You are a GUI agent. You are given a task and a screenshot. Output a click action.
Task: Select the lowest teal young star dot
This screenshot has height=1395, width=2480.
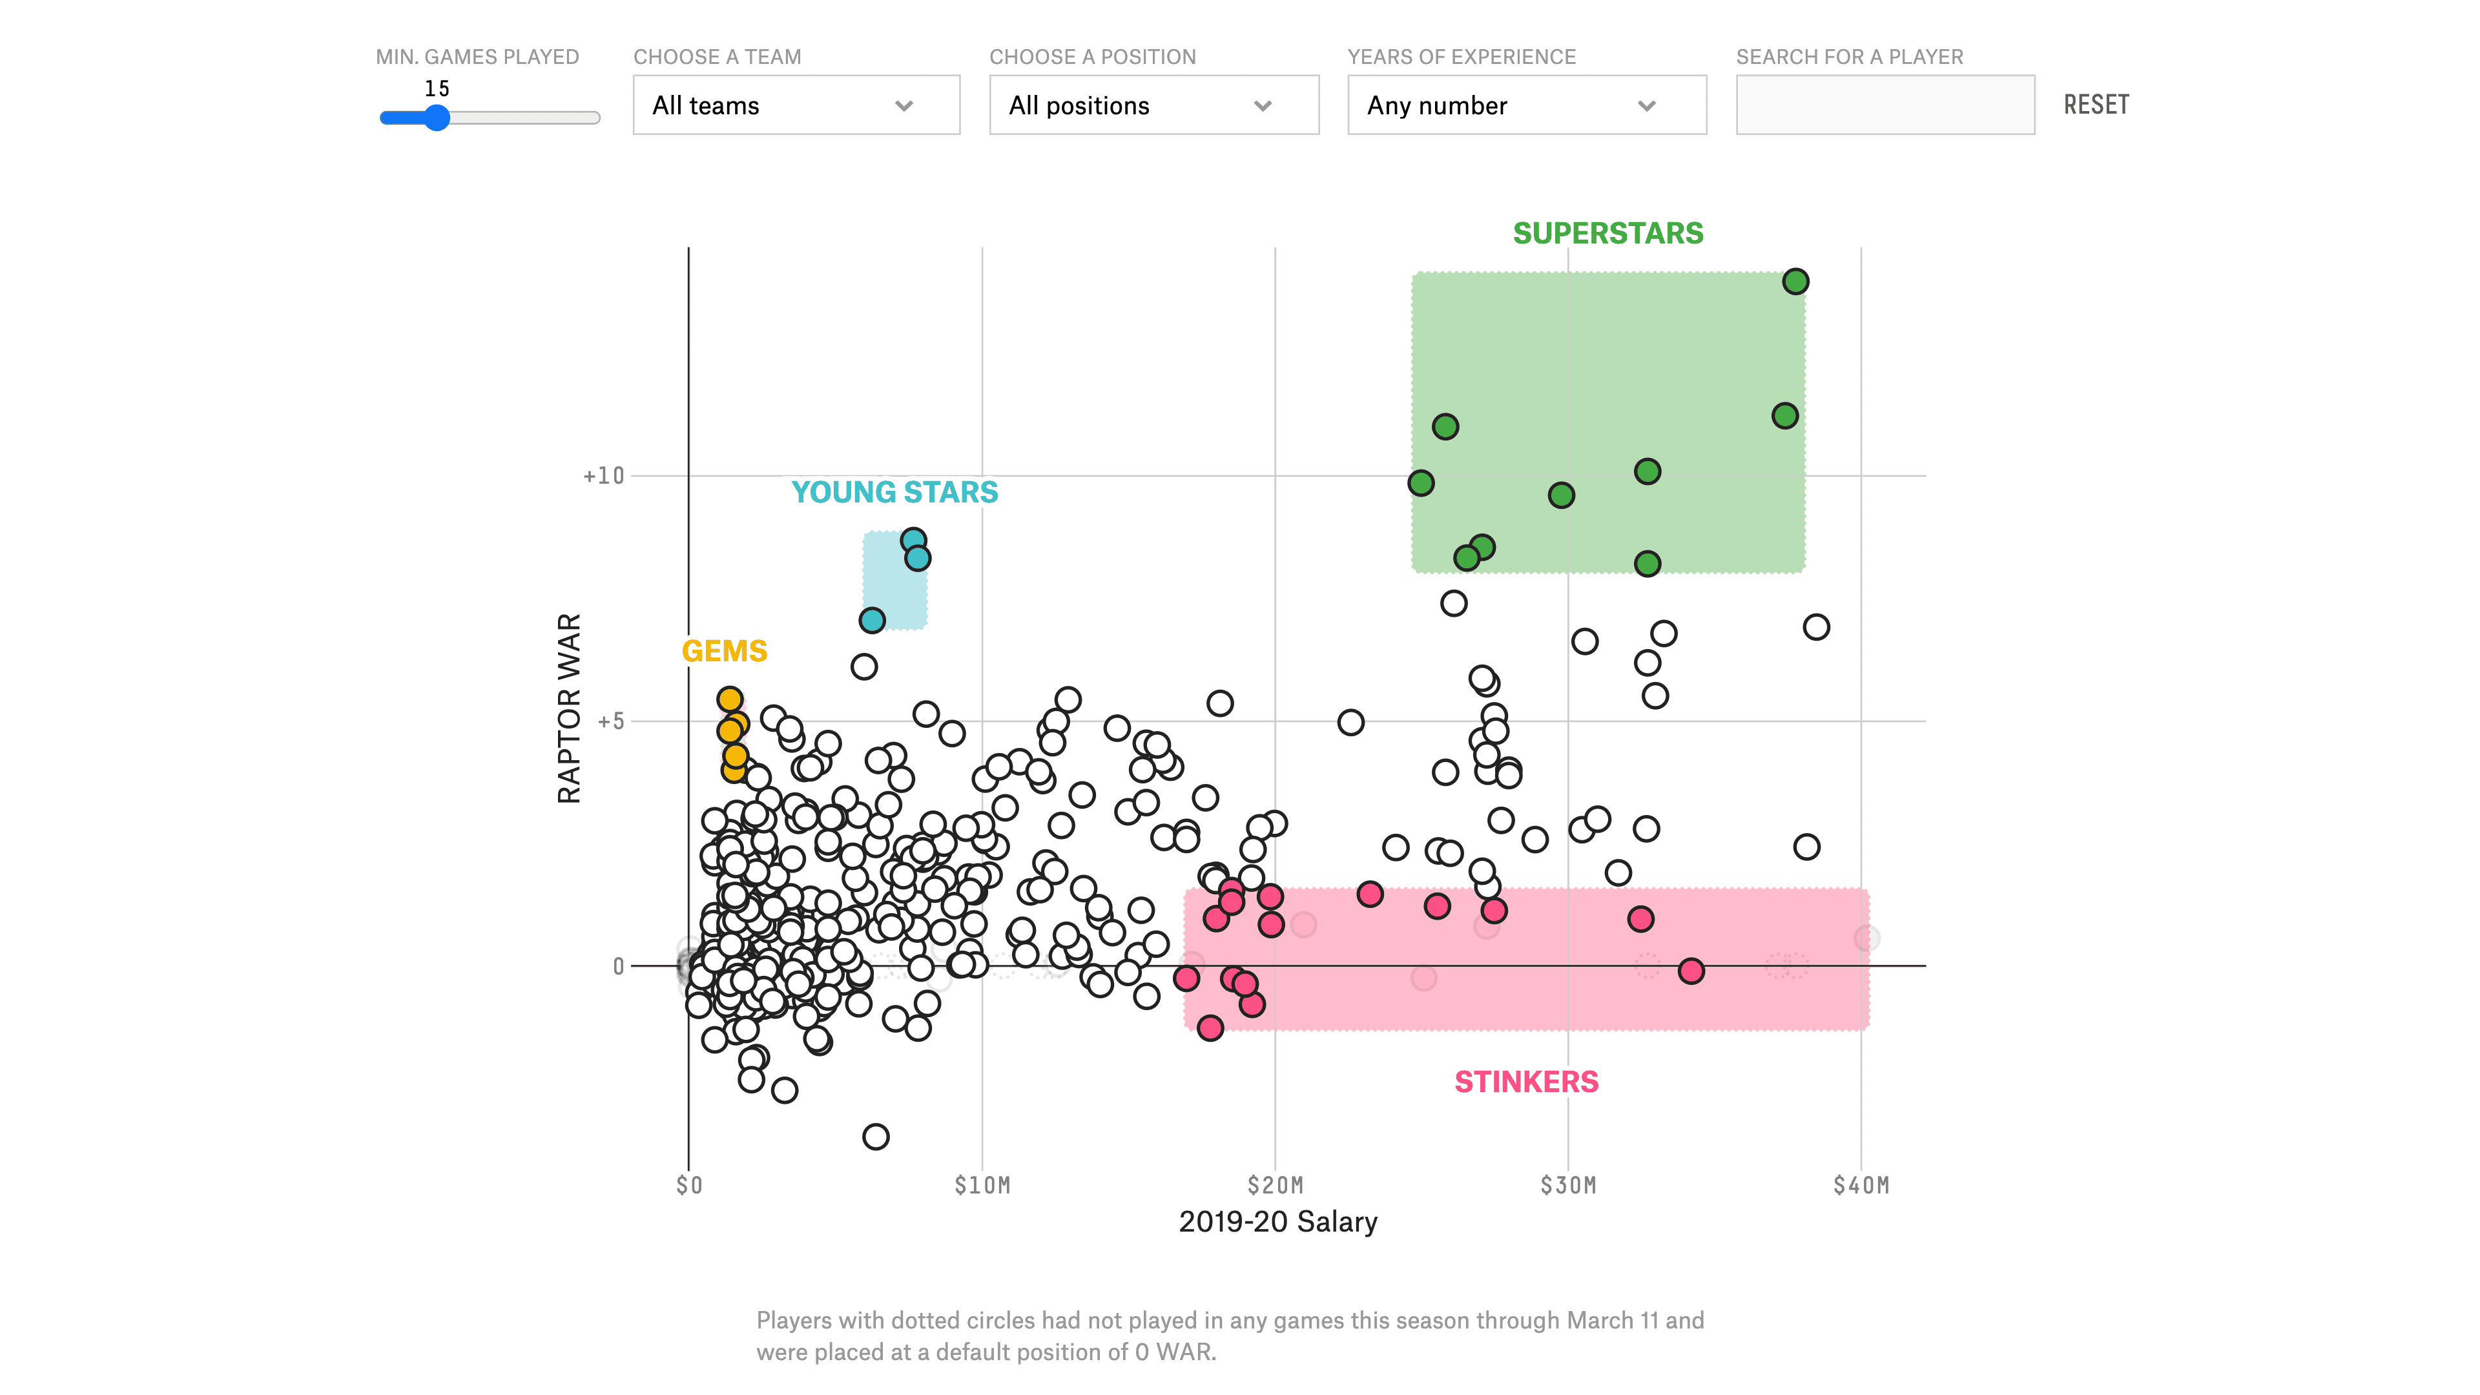(x=871, y=620)
